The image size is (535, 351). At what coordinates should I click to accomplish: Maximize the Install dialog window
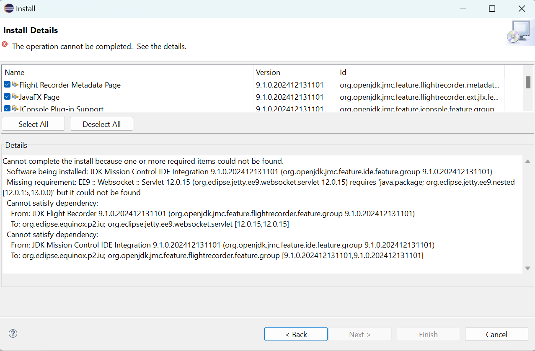click(492, 9)
